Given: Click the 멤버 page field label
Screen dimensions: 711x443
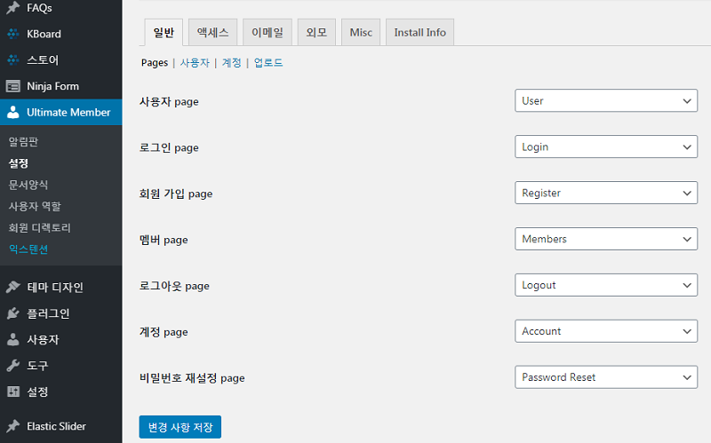Looking at the screenshot, I should coord(164,240).
